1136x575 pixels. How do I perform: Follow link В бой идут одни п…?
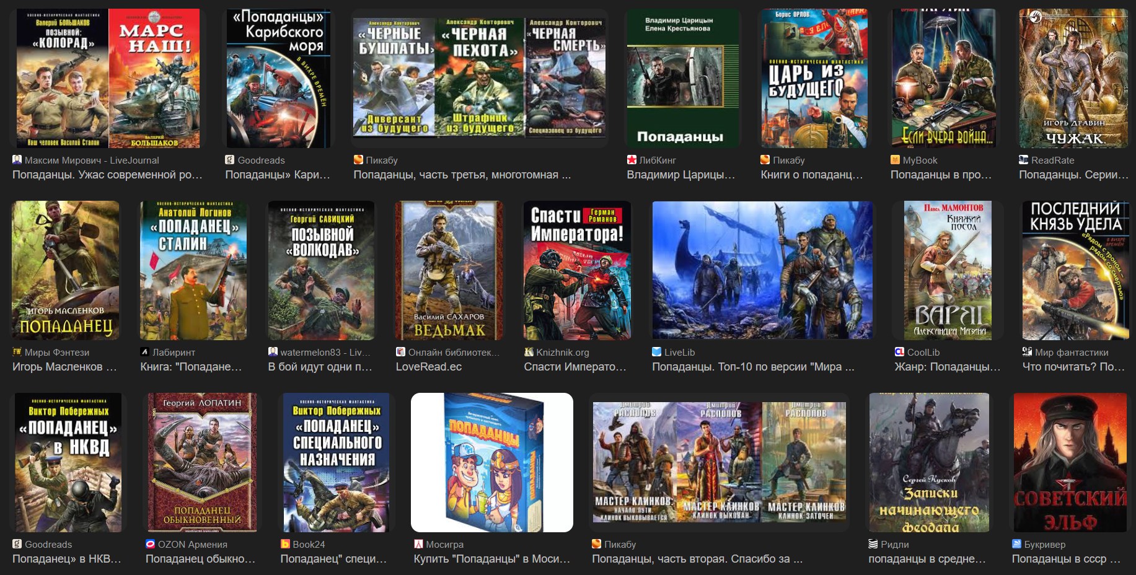pos(320,367)
